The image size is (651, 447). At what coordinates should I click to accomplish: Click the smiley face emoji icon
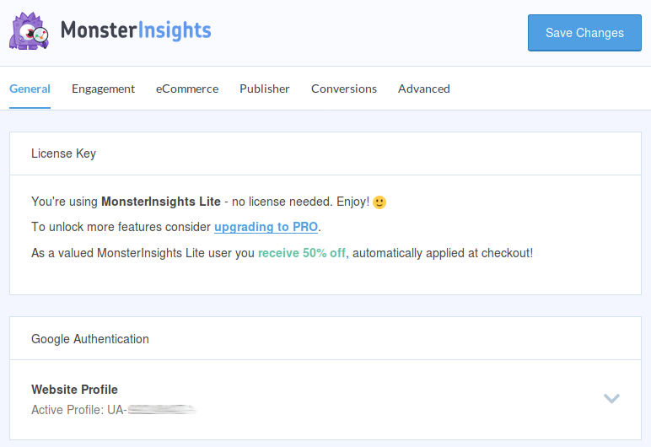379,202
